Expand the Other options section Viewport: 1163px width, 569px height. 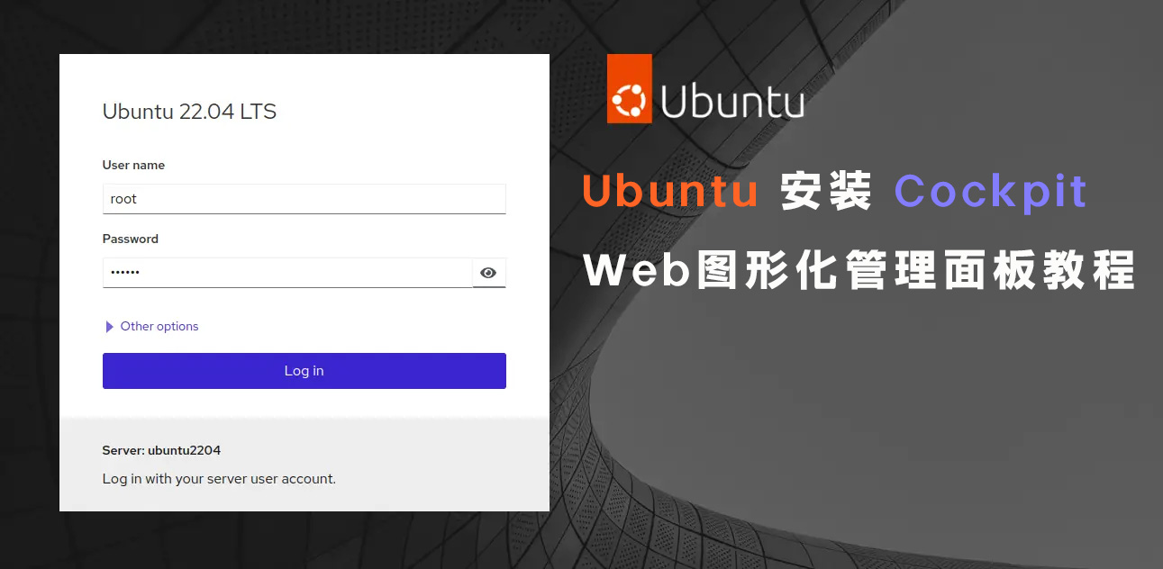[159, 326]
